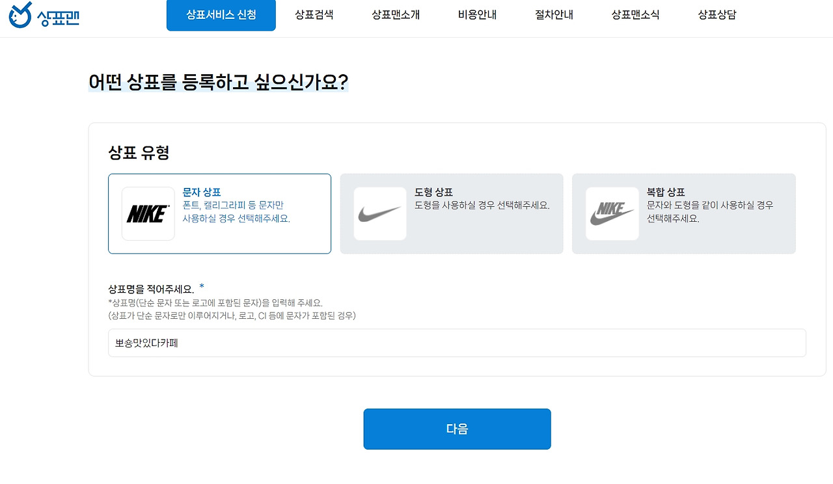Click the 상표 유형 section title
This screenshot has width=833, height=484.
click(139, 153)
